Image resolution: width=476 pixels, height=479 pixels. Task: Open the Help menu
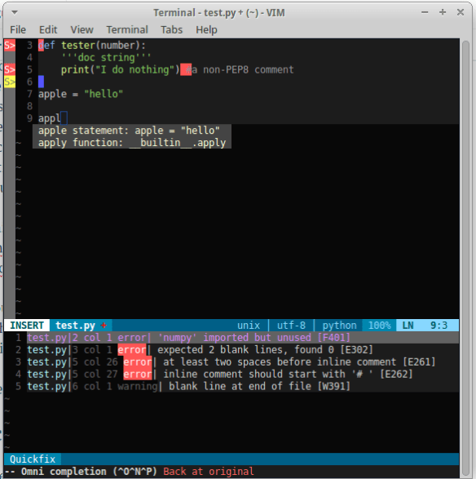(x=206, y=29)
